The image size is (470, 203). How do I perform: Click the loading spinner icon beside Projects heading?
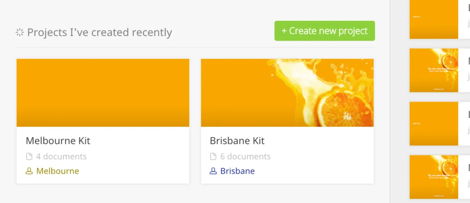click(x=20, y=32)
